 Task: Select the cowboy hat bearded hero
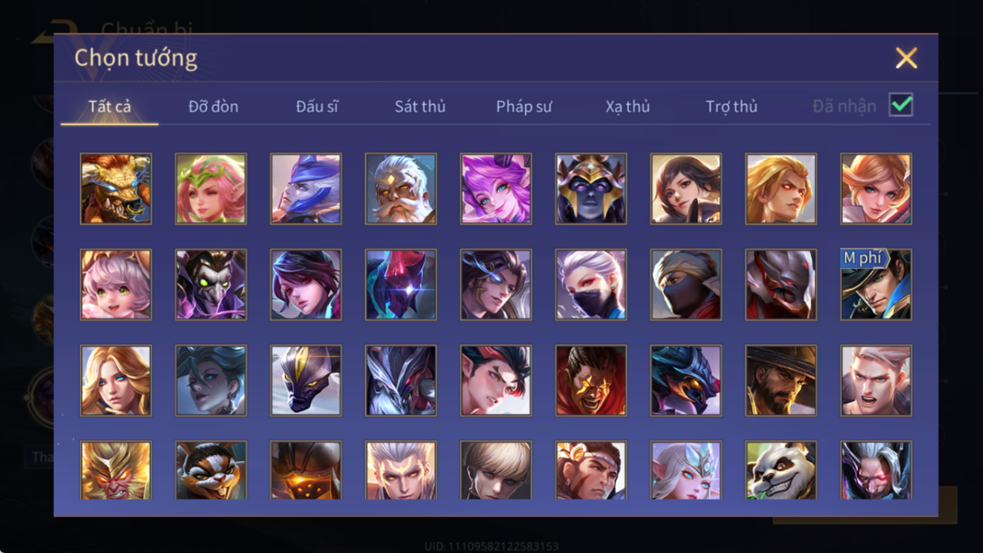(781, 380)
